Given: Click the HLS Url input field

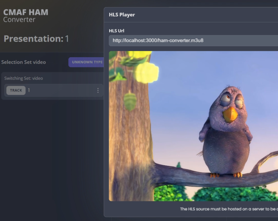Looking at the screenshot, I should 193,41.
